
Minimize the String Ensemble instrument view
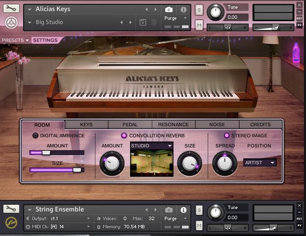[x=299, y=212]
